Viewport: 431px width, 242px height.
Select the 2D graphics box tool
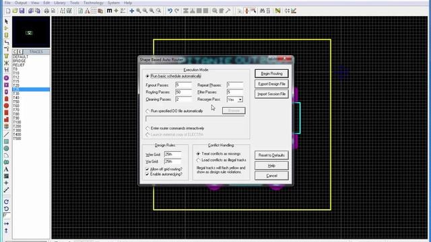click(x=6, y=142)
